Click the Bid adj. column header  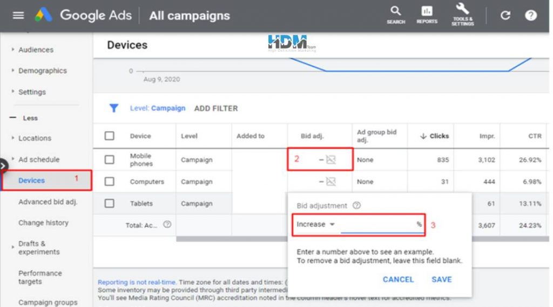312,136
